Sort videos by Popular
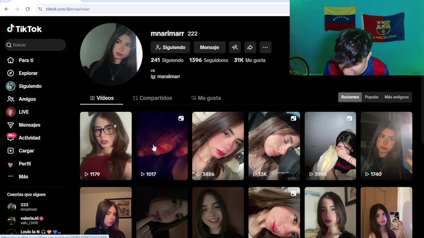This screenshot has height=238, width=424. click(x=372, y=97)
